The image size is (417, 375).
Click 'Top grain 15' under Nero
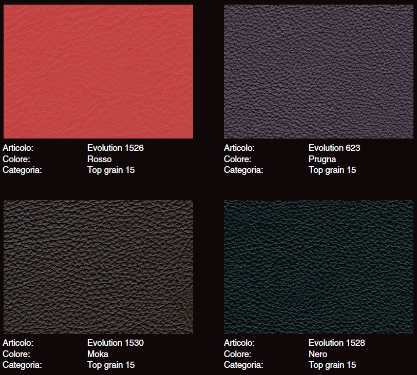pyautogui.click(x=332, y=365)
